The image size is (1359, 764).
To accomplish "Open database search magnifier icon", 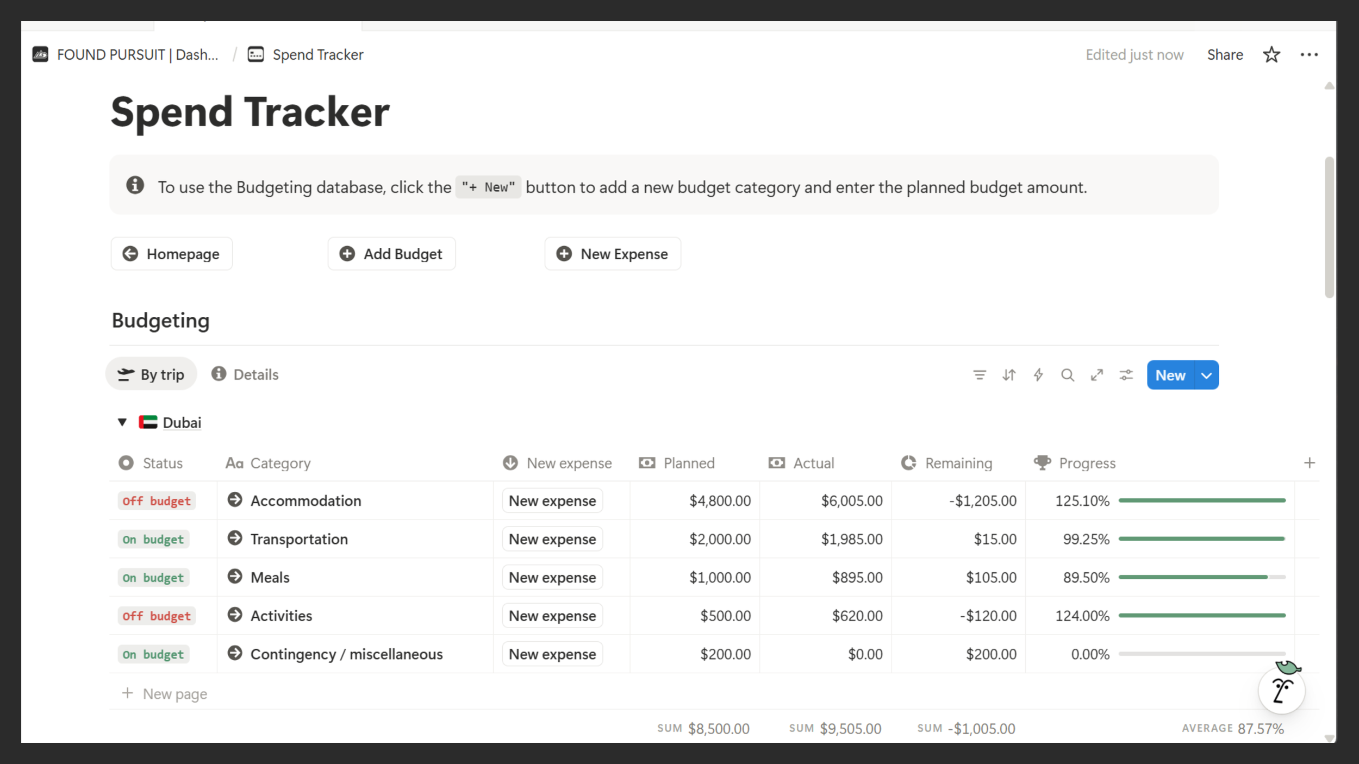I will [1068, 375].
